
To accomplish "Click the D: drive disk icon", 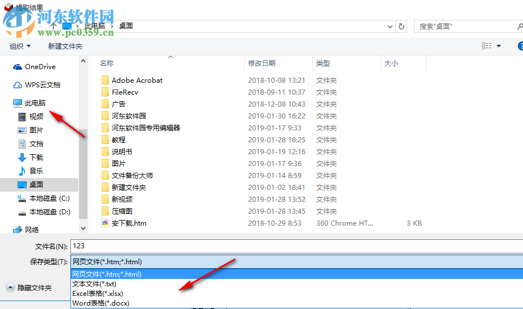I will 22,213.
